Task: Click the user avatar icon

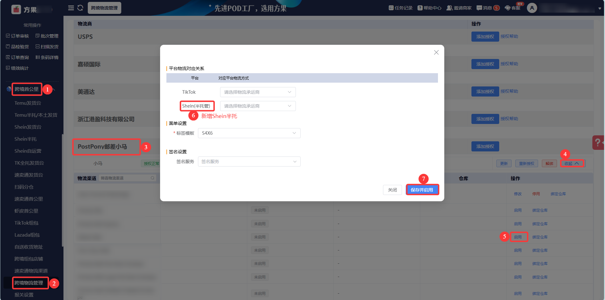Action: [532, 8]
